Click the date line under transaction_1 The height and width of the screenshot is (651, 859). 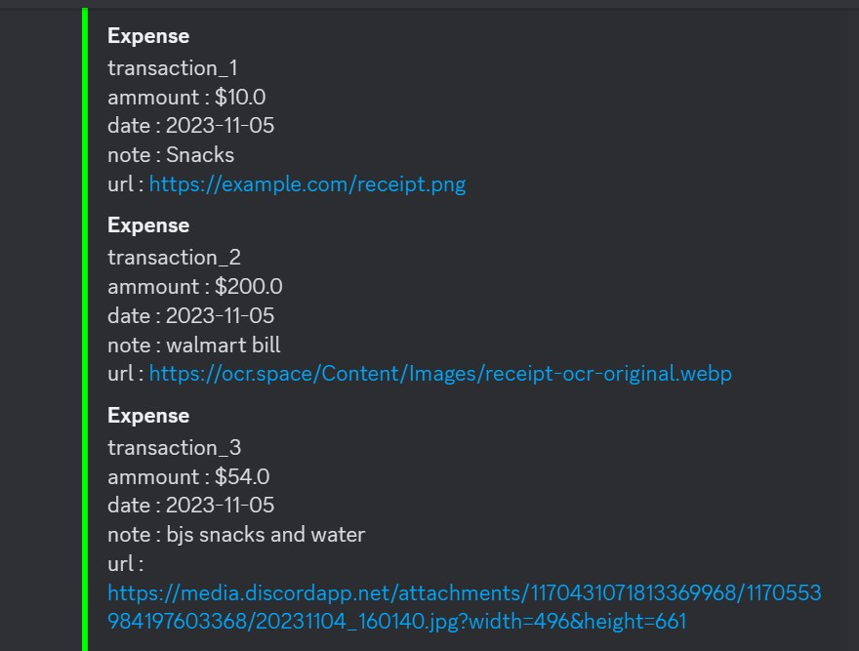pyautogui.click(x=190, y=126)
